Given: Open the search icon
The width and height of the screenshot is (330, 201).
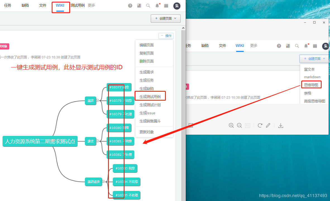Looking at the screenshot, I should [x=148, y=5].
